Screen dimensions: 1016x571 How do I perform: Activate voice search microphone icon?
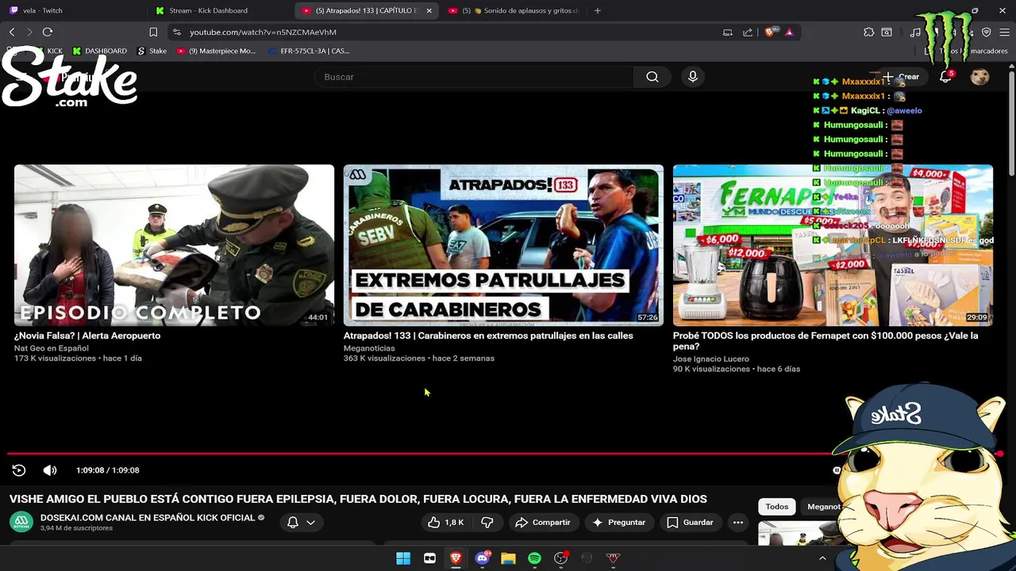693,77
